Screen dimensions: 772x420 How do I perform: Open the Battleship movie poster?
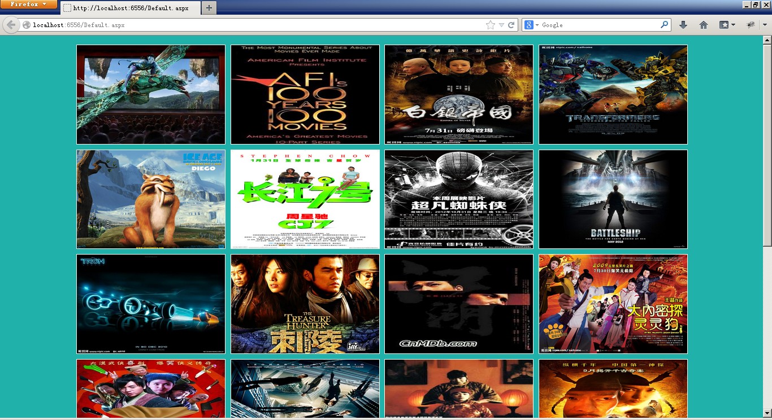coord(613,199)
